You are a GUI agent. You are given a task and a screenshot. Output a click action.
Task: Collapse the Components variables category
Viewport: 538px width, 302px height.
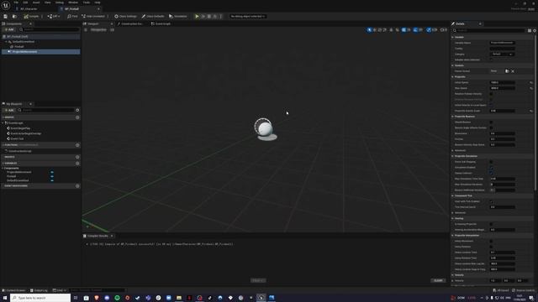point(3,168)
